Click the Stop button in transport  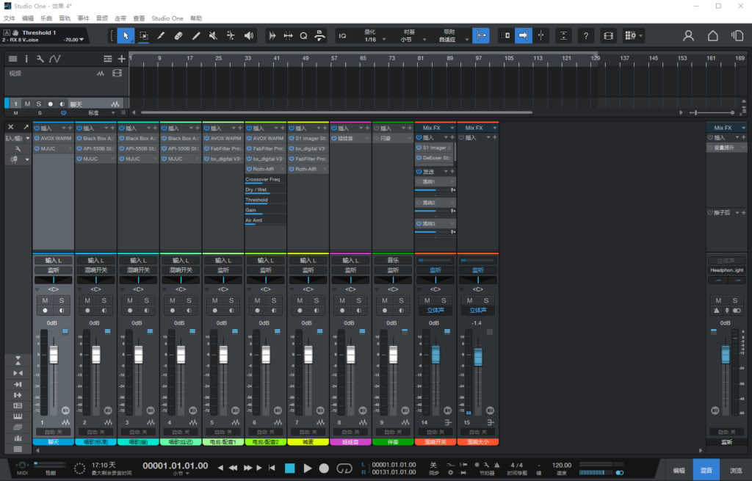click(290, 468)
